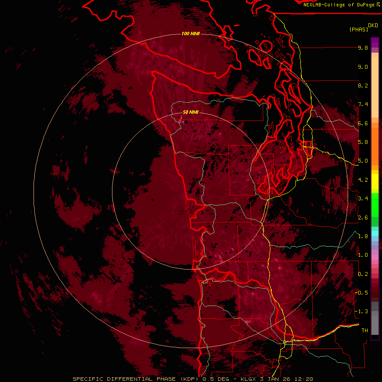Click the TH label on legend
Screen dimensions: 382x382
(365, 331)
